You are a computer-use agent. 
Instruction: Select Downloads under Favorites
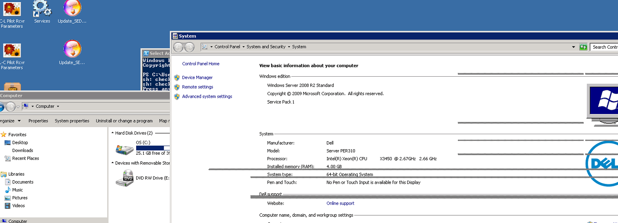click(x=23, y=150)
